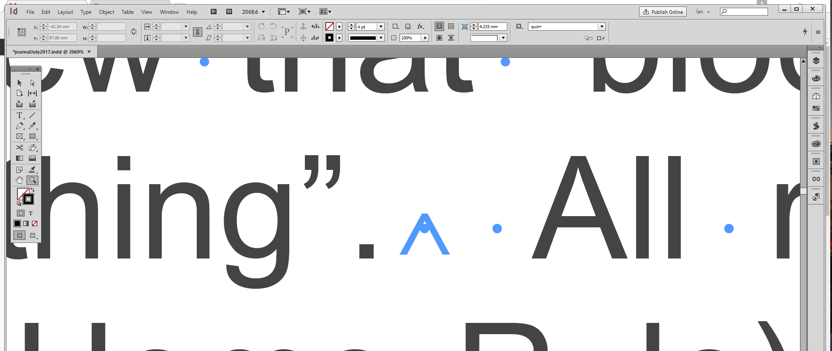This screenshot has height=351, width=832.
Task: Select the Hand tool
Action: coord(19,180)
